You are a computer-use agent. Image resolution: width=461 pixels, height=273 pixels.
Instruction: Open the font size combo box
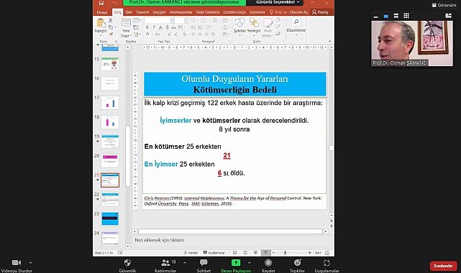click(x=181, y=20)
